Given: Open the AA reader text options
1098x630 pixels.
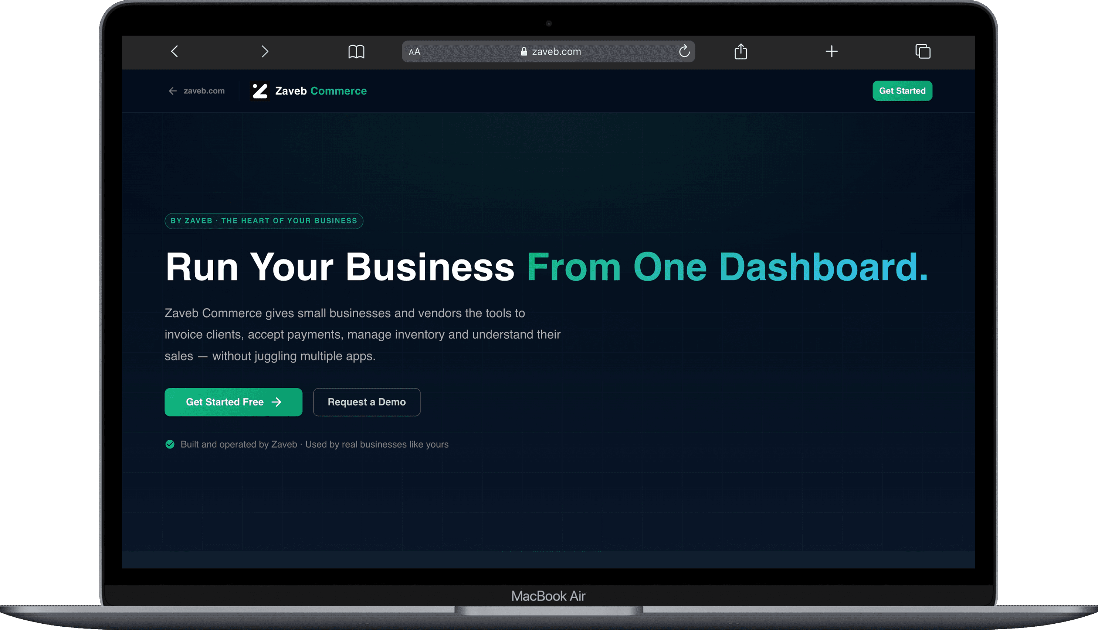Looking at the screenshot, I should click(414, 52).
